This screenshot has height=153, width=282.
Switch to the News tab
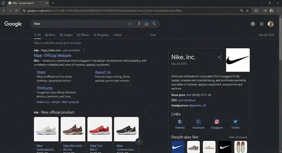coord(50,35)
